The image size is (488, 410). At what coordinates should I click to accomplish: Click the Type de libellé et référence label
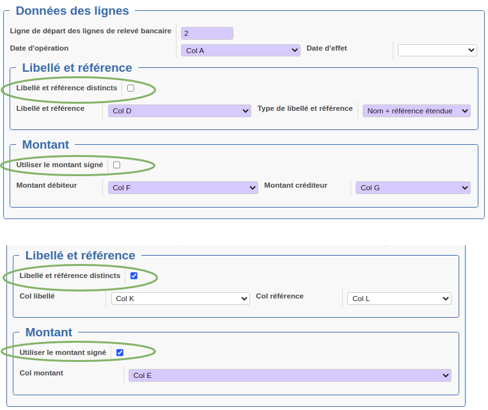305,108
